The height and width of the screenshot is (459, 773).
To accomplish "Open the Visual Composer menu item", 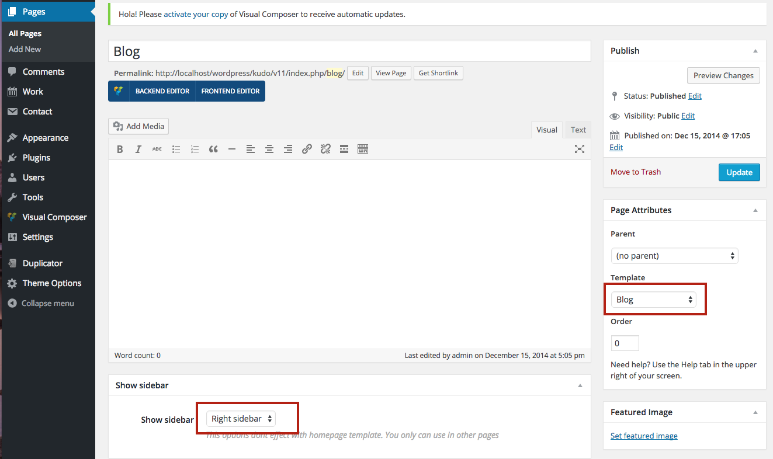I will click(47, 217).
